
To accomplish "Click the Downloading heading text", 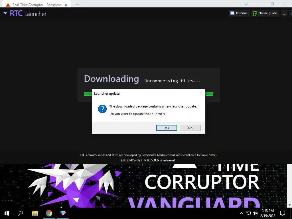I will click(x=111, y=79).
